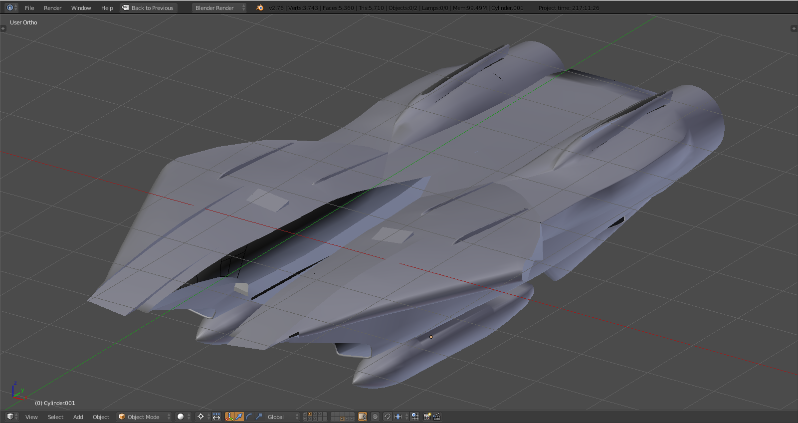798x423 pixels.
Task: Click the XYZ axis orientation gizmo
Action: 18,392
